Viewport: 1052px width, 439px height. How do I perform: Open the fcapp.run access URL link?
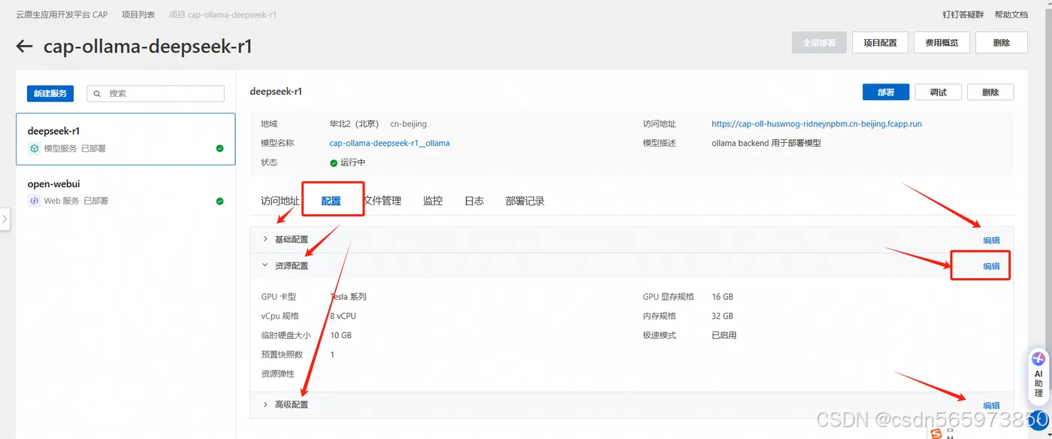pos(817,124)
